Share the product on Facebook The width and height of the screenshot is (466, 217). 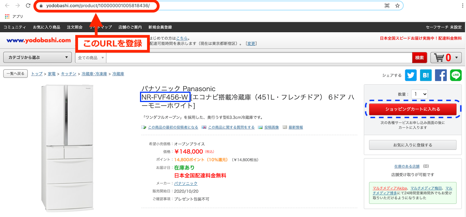(x=440, y=75)
